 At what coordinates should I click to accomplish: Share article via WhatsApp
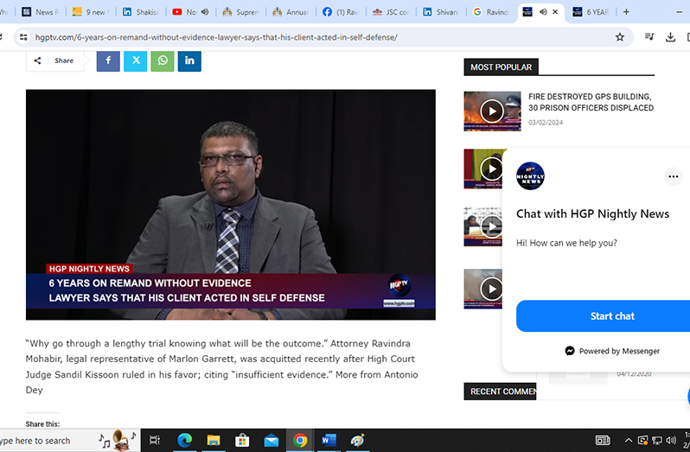(x=163, y=60)
